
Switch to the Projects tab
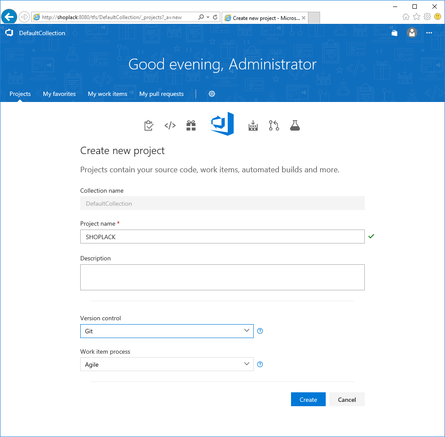(x=20, y=94)
